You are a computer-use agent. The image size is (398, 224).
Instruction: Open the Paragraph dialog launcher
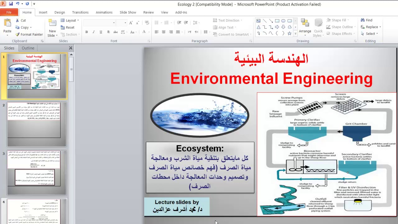click(251, 41)
